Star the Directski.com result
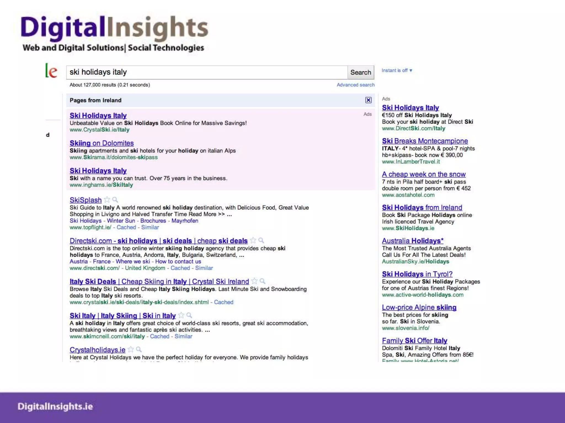The width and height of the screenshot is (565, 423). pyautogui.click(x=253, y=240)
